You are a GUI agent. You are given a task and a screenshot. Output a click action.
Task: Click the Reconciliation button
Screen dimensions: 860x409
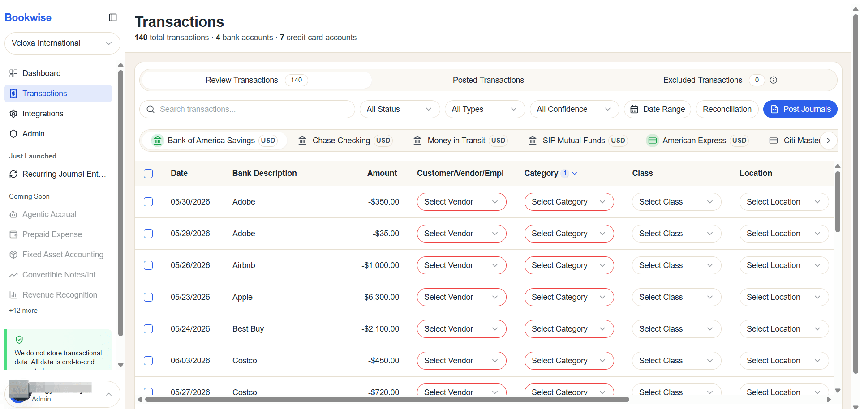tap(727, 109)
